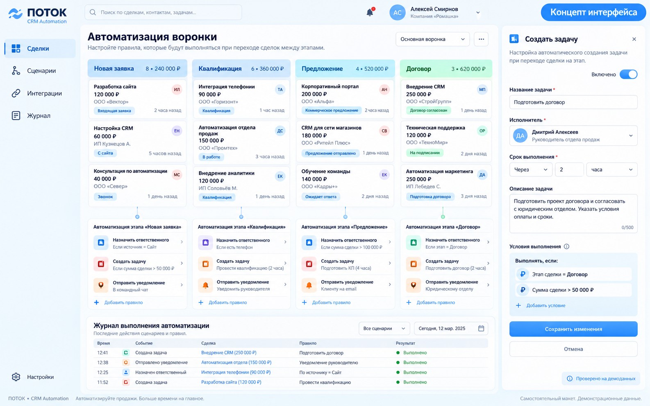
Task: Click the ПОТОК logo icon
Action: click(15, 14)
